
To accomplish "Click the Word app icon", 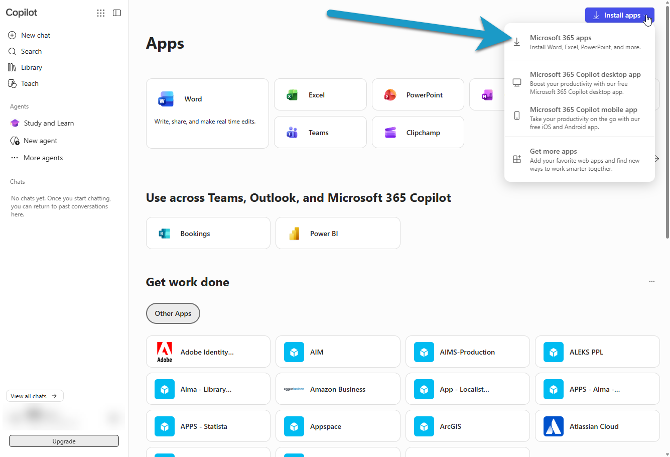I will click(166, 99).
